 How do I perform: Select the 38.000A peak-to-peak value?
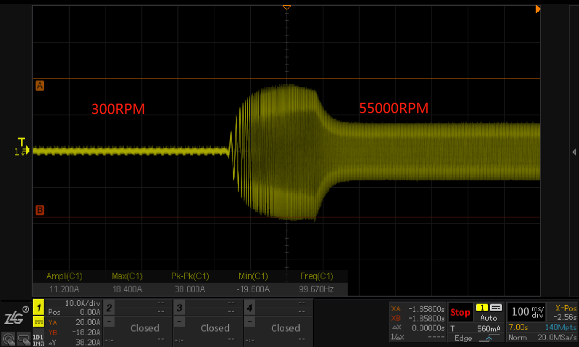coord(190,289)
